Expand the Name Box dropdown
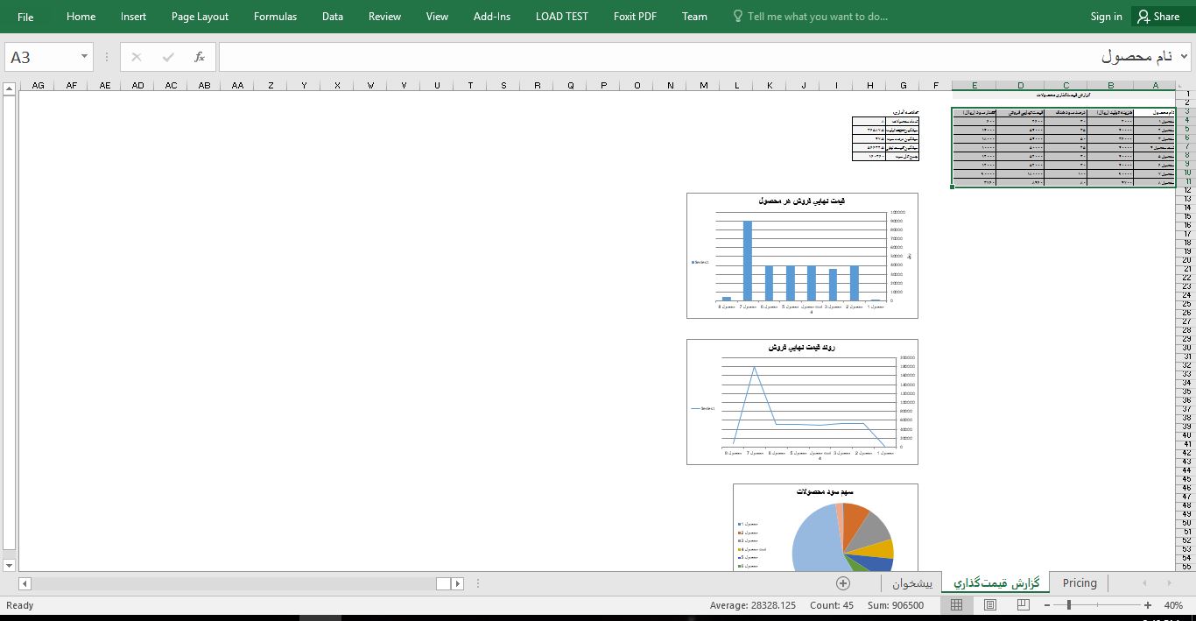The width and height of the screenshot is (1196, 621). point(85,57)
